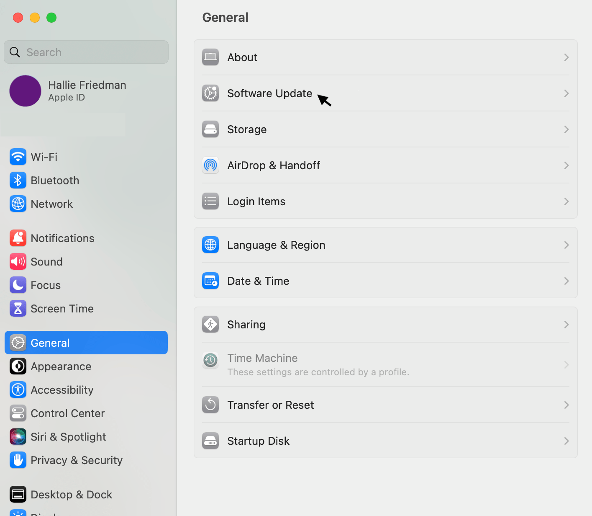Screen dimensions: 592x516
Task: Click the Startup Disk label
Action: tap(258, 441)
